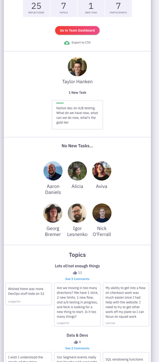Click thumbs-up icon under Data & Devs

(76, 342)
